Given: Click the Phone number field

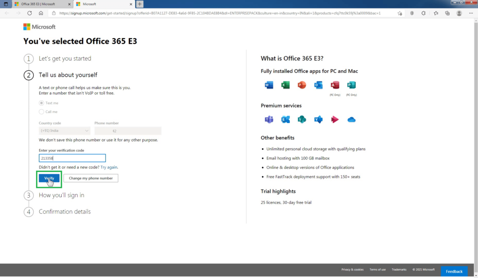Looking at the screenshot, I should pos(128,131).
